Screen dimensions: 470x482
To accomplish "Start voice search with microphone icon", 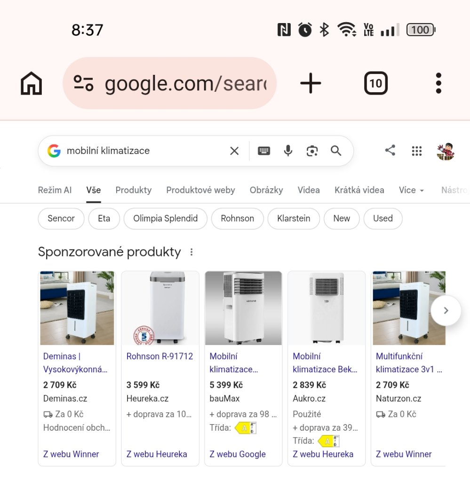I will tap(288, 151).
